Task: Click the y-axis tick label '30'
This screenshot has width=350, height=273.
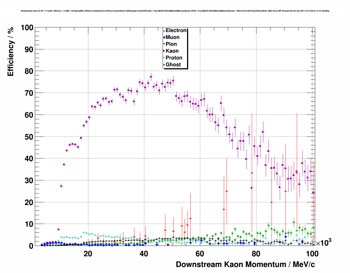Action: tap(29, 180)
